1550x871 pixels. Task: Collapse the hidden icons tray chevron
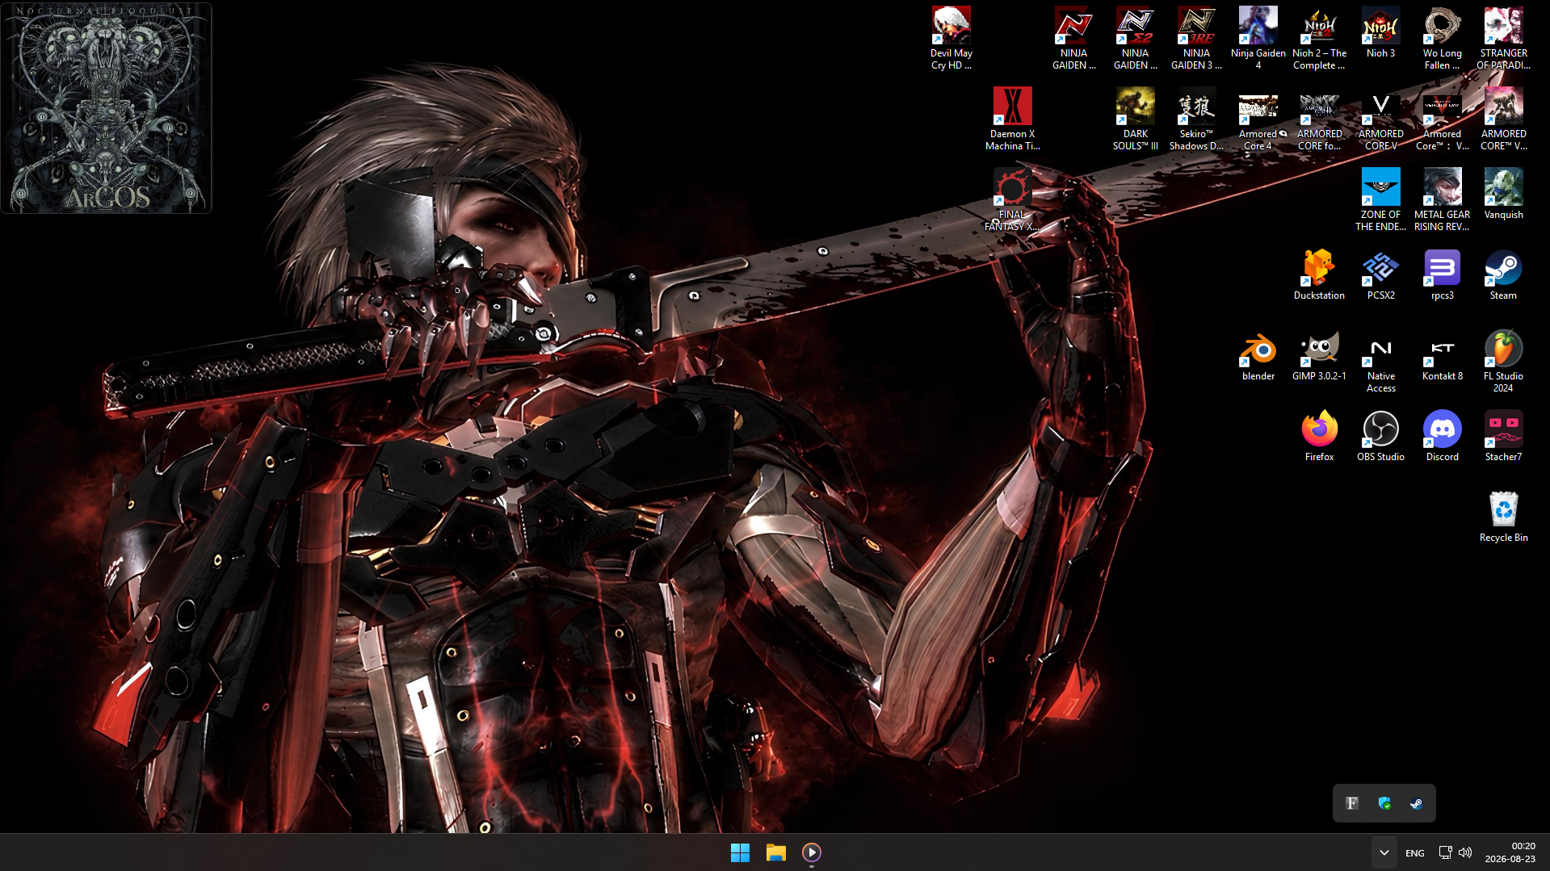[1384, 852]
